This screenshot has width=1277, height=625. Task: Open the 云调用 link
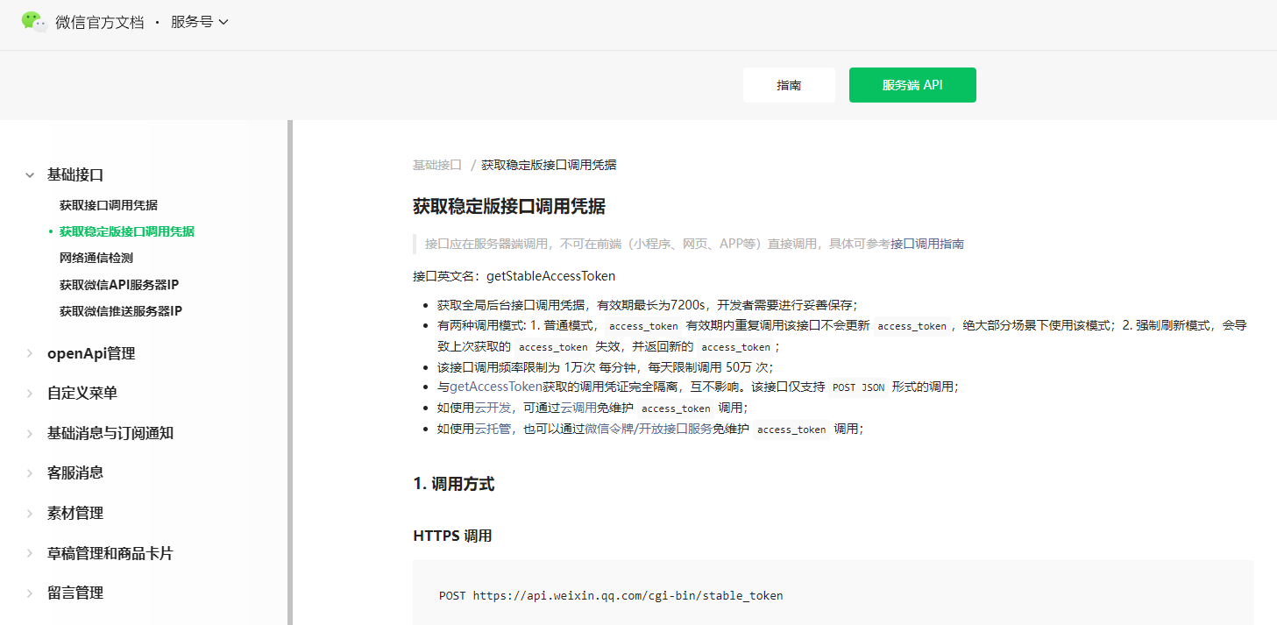click(x=578, y=408)
